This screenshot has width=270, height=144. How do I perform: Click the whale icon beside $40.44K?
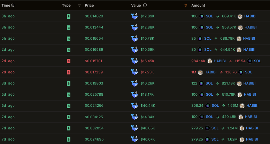pyautogui.click(x=134, y=105)
